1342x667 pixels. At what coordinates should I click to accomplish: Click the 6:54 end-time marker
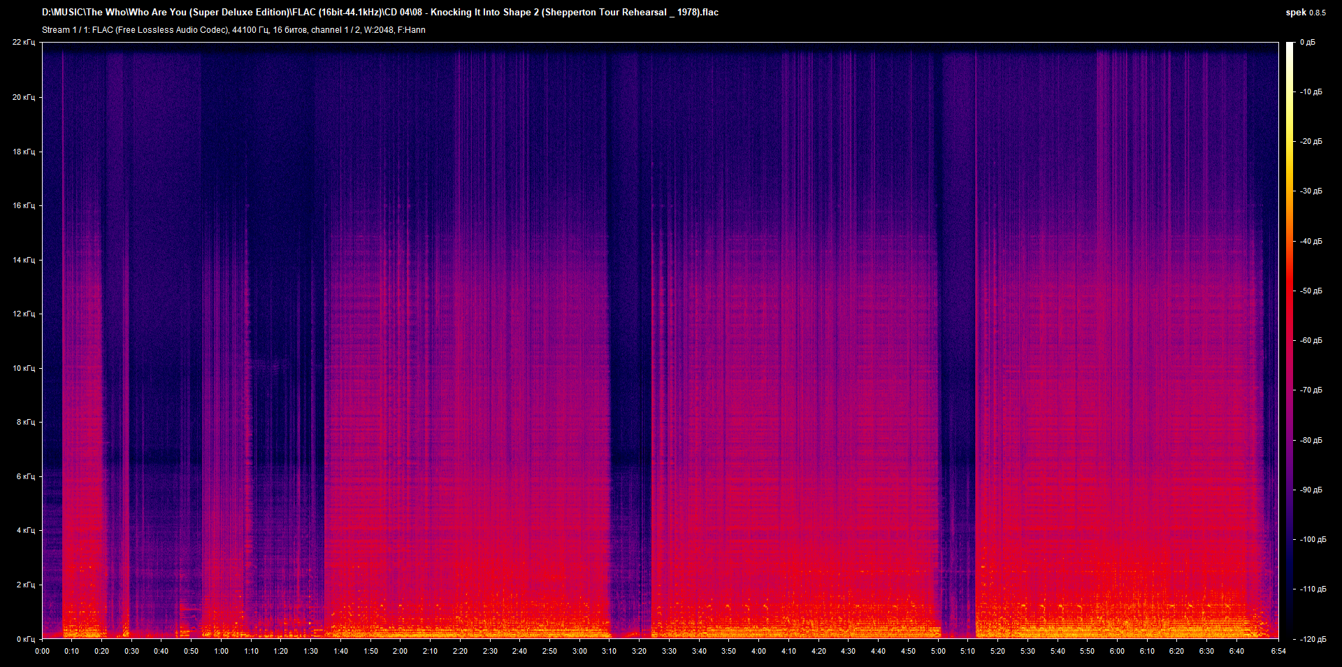coord(1277,651)
